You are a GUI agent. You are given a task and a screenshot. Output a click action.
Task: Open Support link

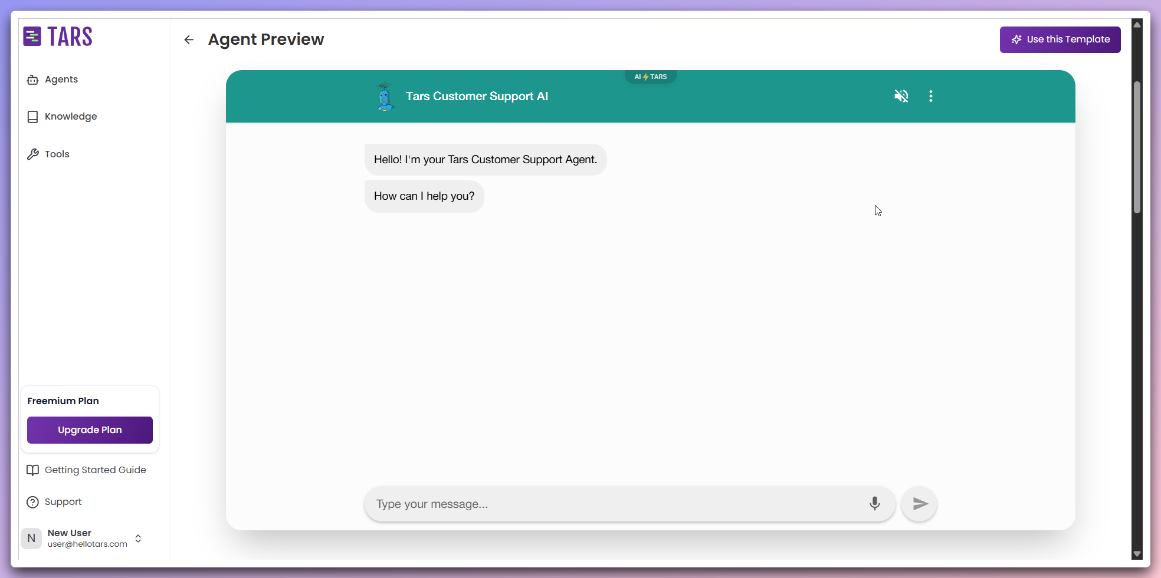(54, 502)
